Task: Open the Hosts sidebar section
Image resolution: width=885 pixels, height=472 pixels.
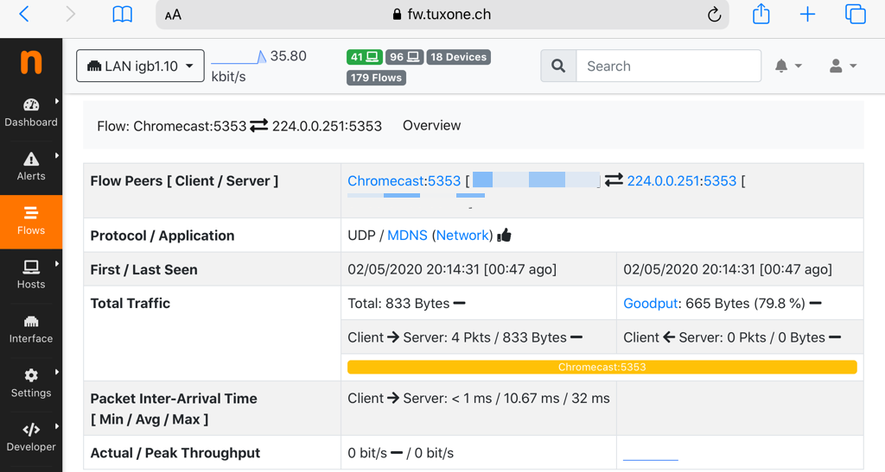Action: tap(31, 274)
